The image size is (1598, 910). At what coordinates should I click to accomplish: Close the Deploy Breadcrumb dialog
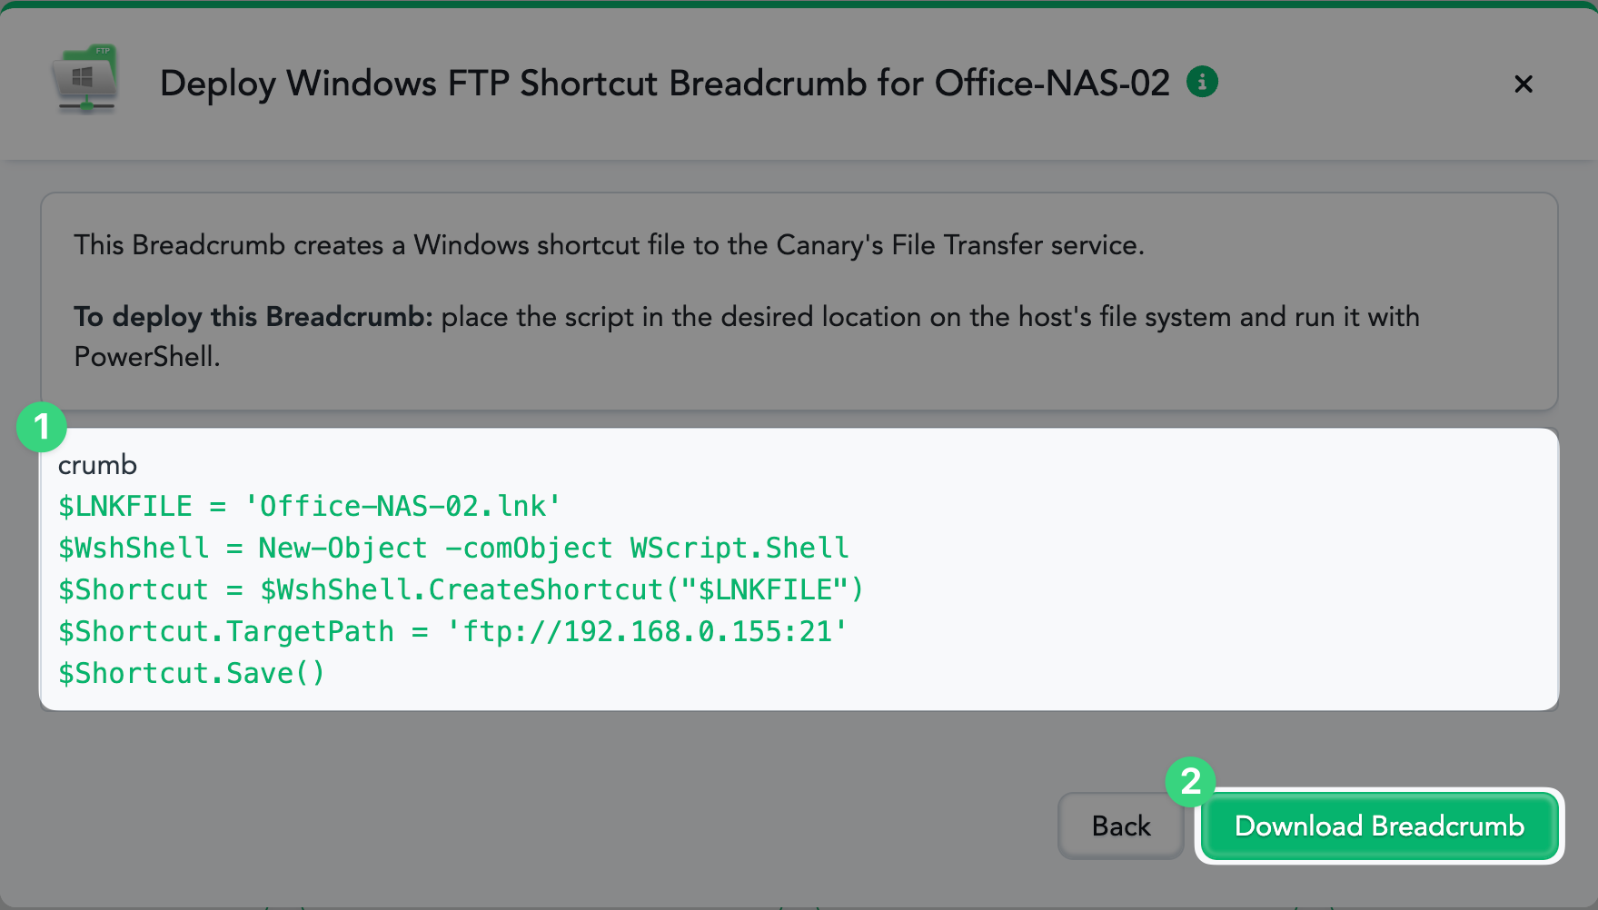pos(1524,84)
